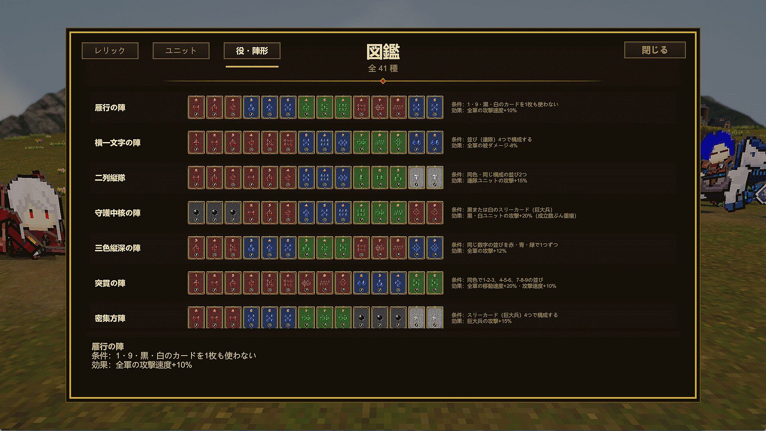Choose the blue 7 card in 二列縦隊 row
The width and height of the screenshot is (766, 431).
click(343, 178)
